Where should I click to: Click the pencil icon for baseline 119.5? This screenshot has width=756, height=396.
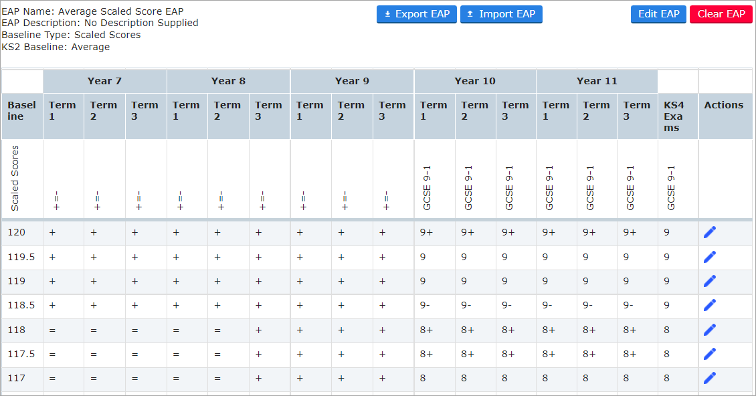coord(710,256)
